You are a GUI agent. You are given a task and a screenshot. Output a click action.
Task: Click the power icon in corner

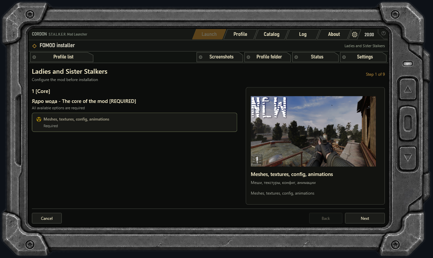(x=384, y=33)
